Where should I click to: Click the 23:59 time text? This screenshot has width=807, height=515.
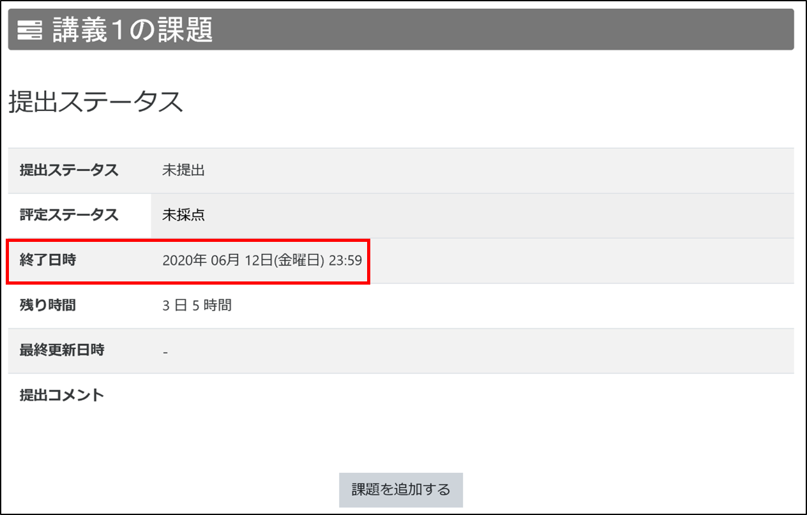345,260
